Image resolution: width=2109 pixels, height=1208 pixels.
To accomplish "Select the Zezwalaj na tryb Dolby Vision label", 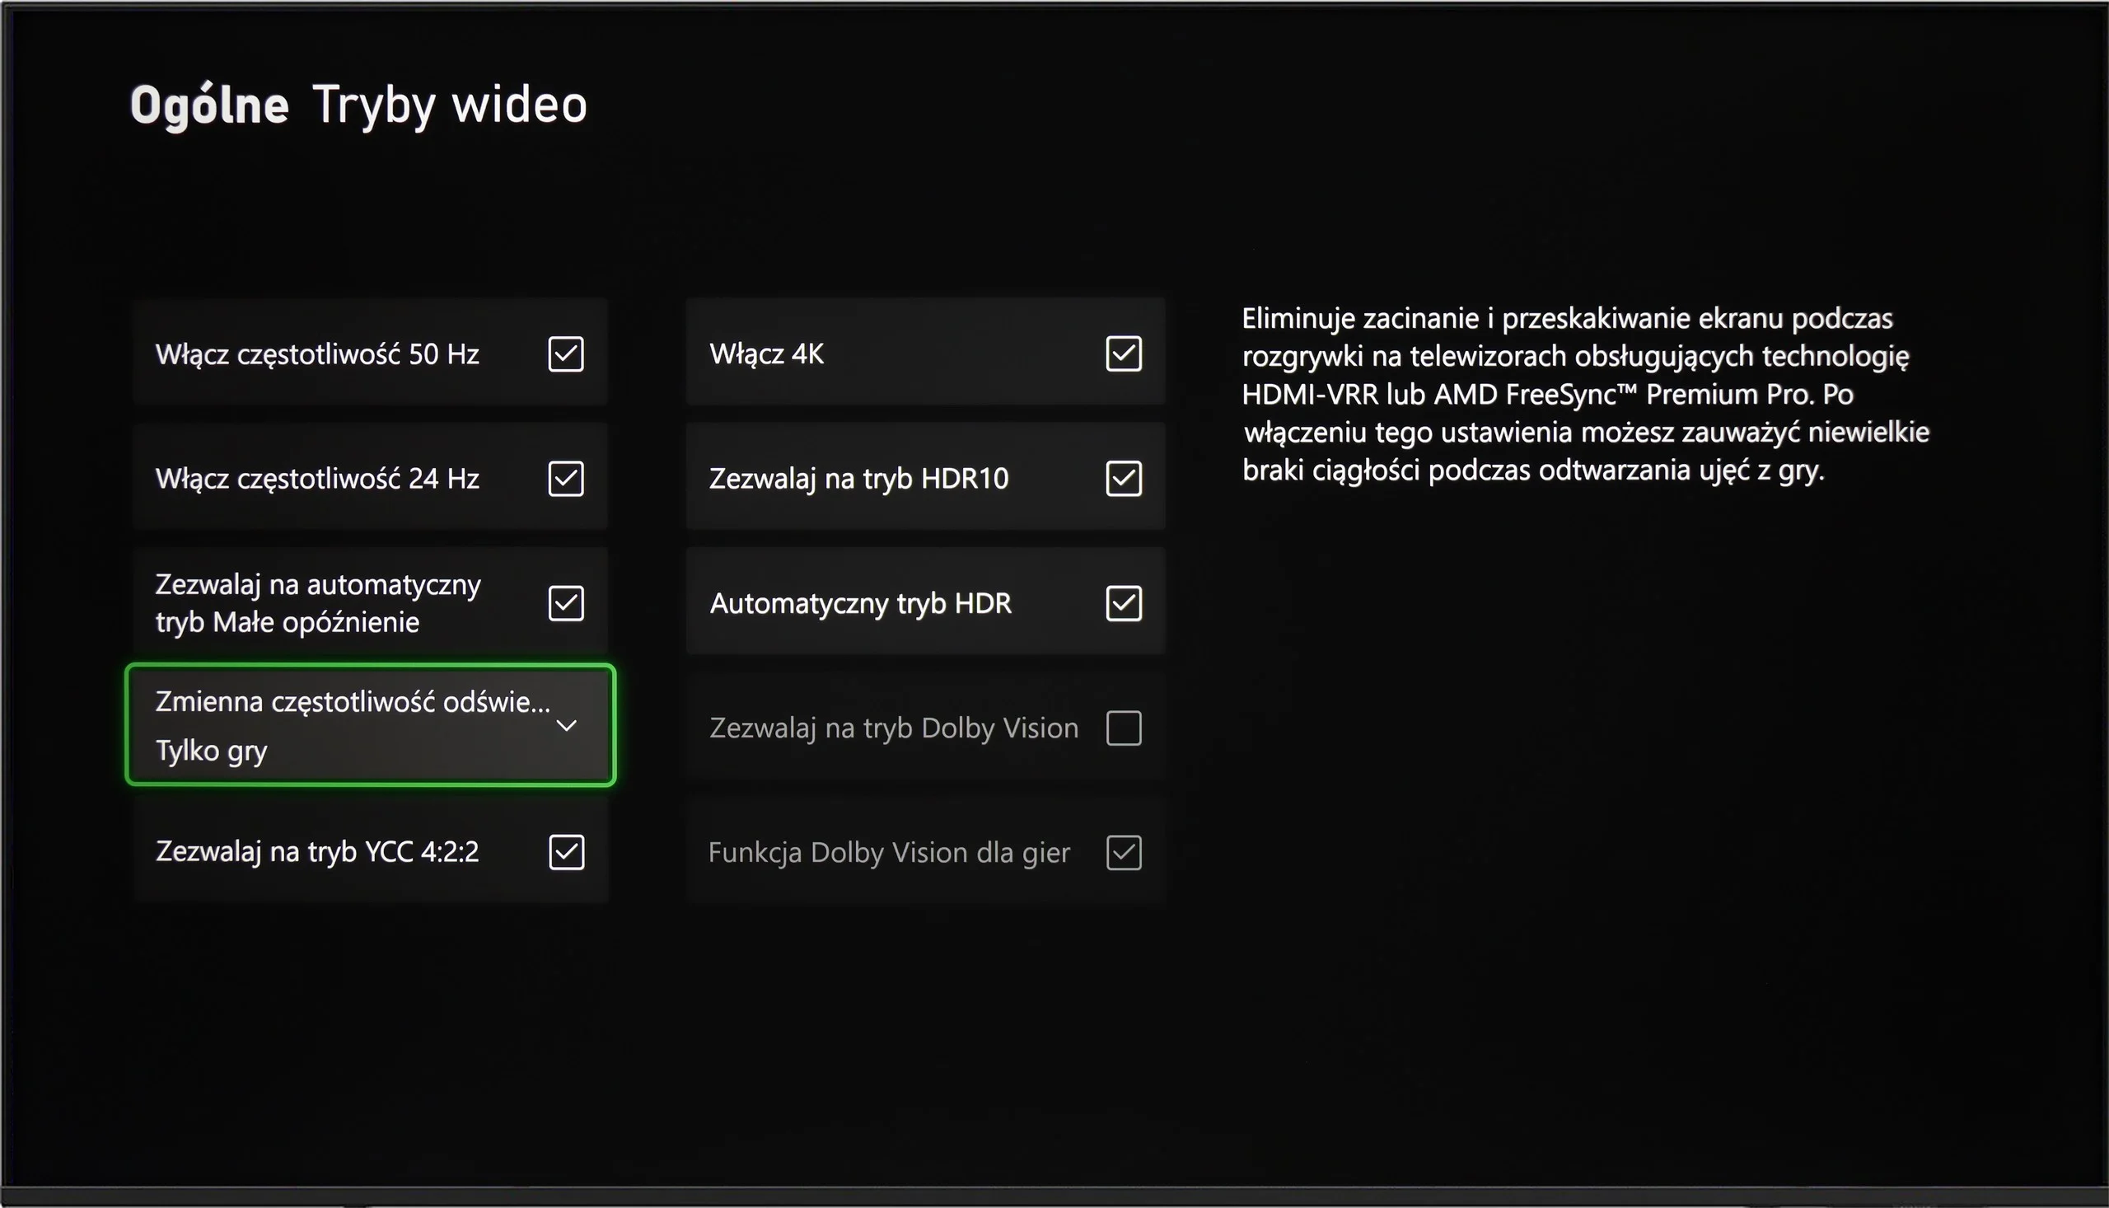I will pos(894,728).
